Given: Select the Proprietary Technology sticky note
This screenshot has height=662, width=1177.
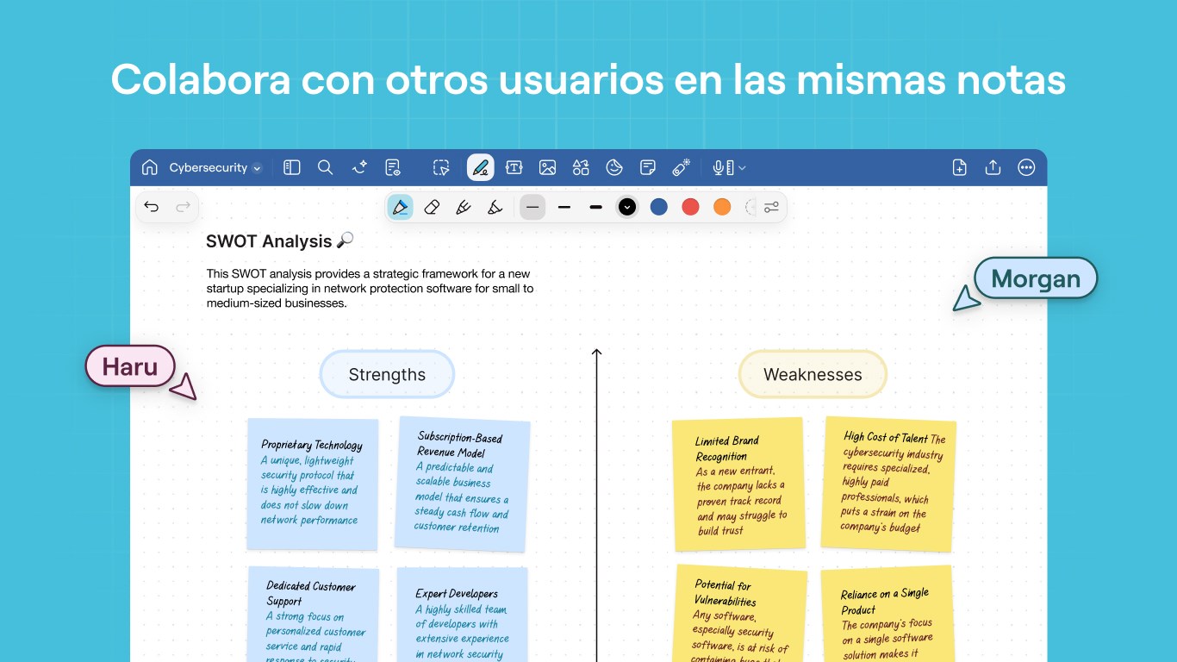Looking at the screenshot, I should tap(312, 484).
